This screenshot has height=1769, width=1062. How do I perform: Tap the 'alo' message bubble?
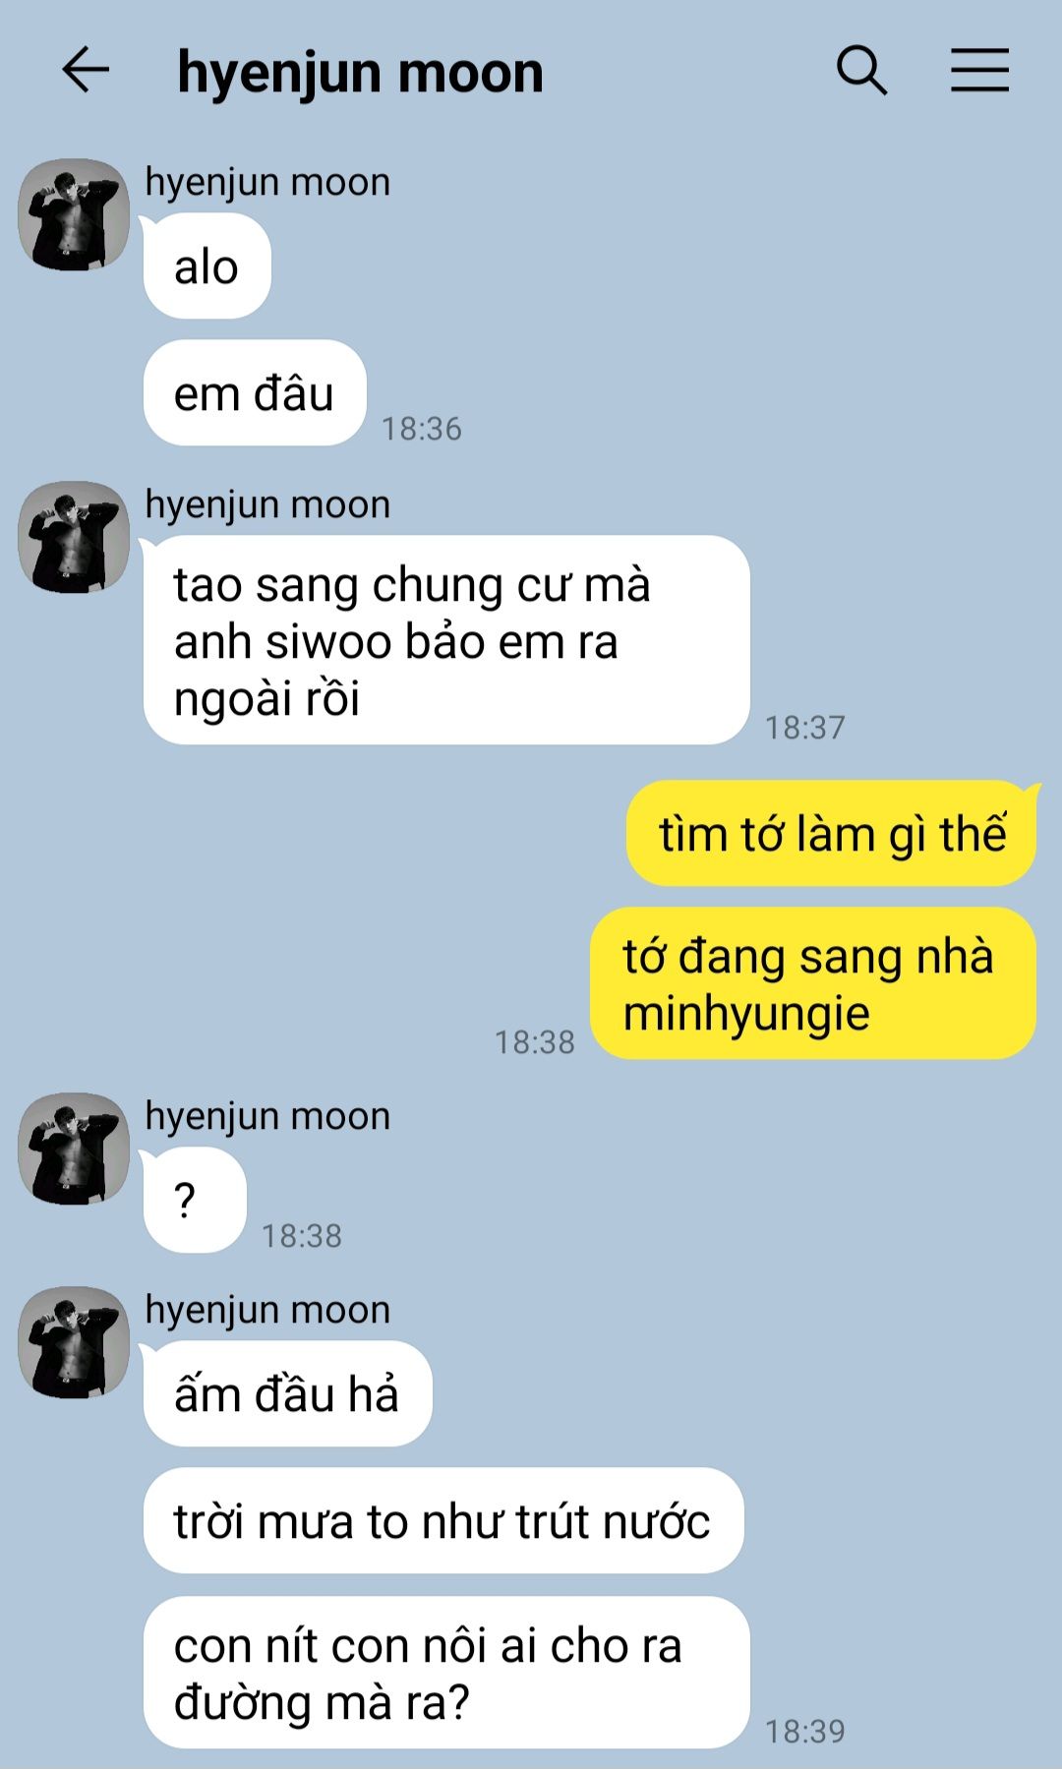pos(206,266)
